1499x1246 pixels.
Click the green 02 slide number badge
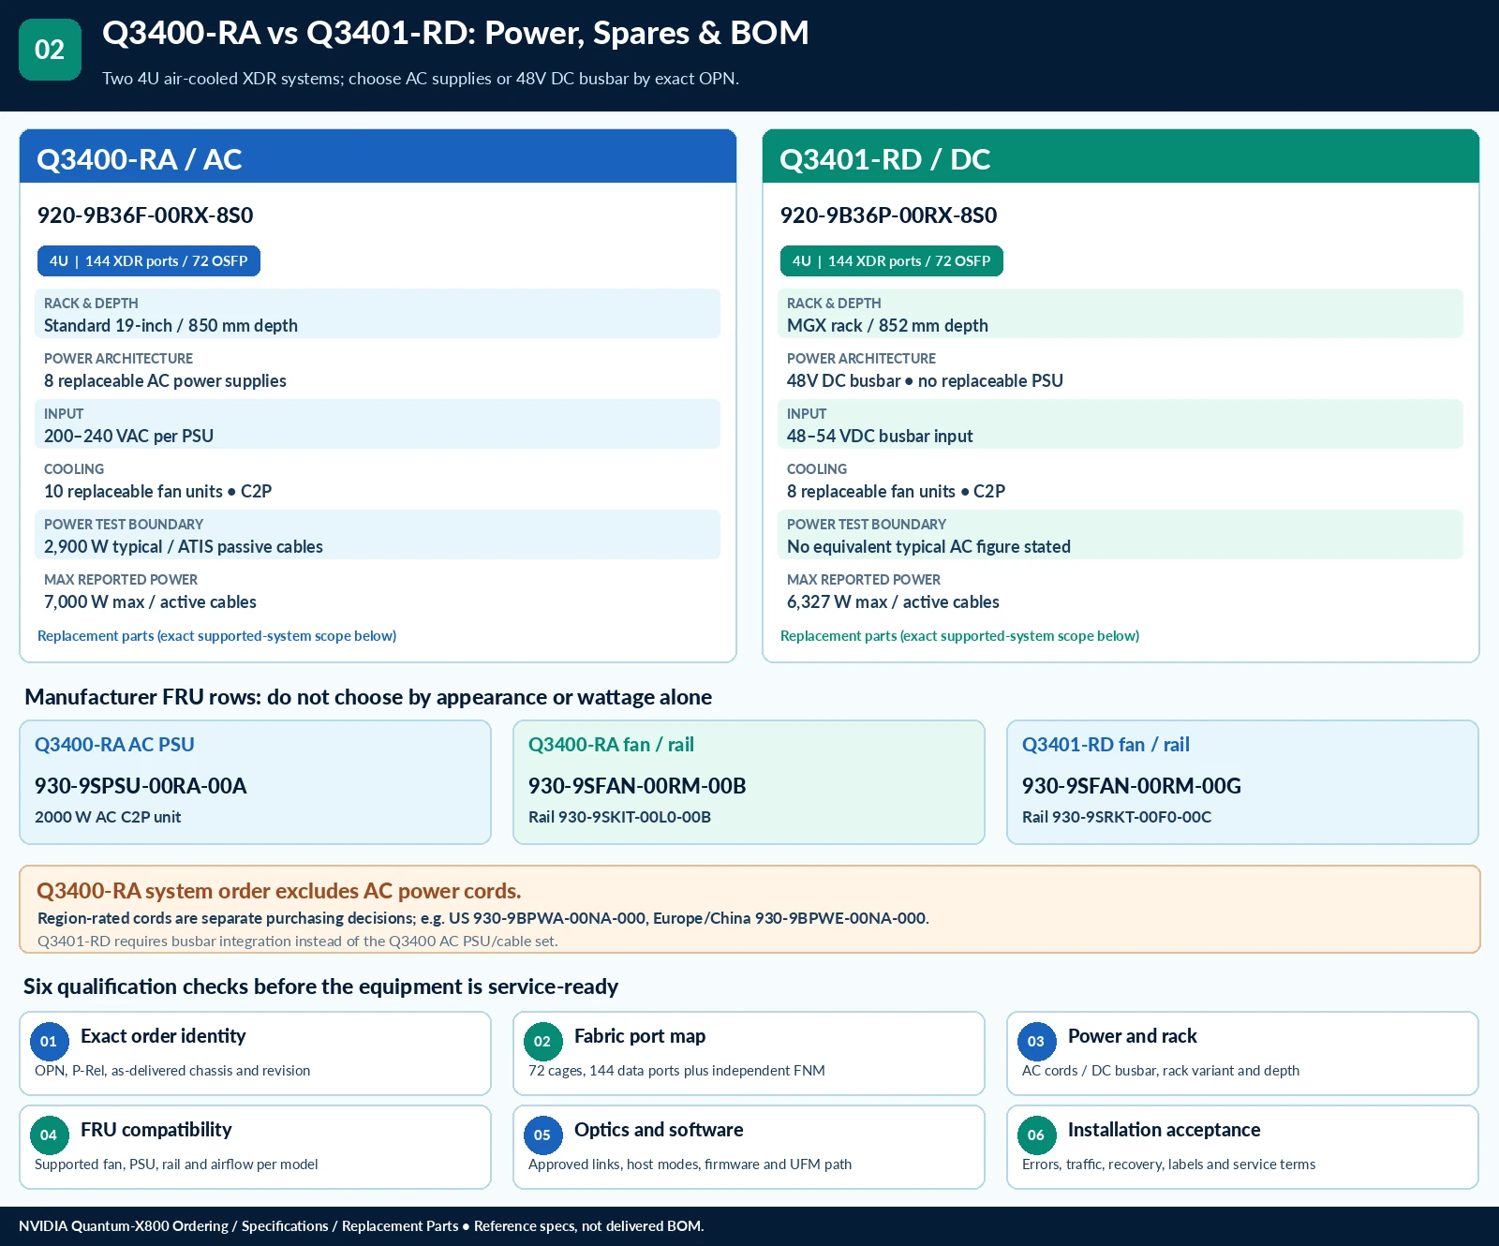[x=50, y=50]
